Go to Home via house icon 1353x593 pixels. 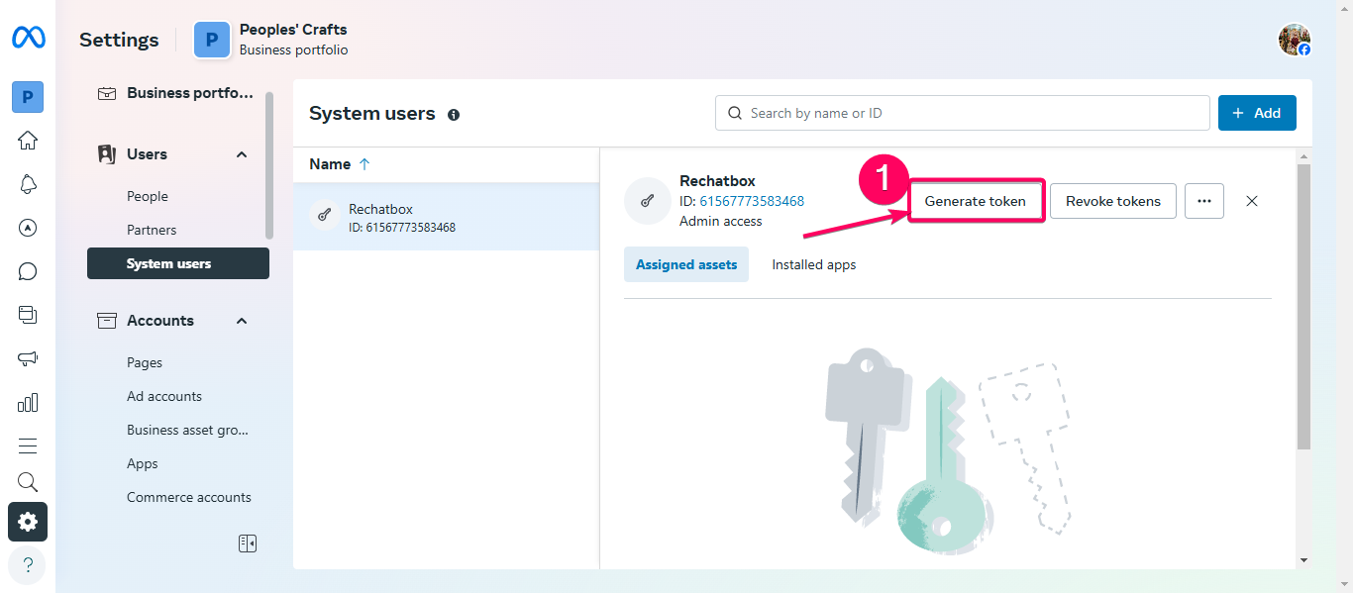point(28,140)
